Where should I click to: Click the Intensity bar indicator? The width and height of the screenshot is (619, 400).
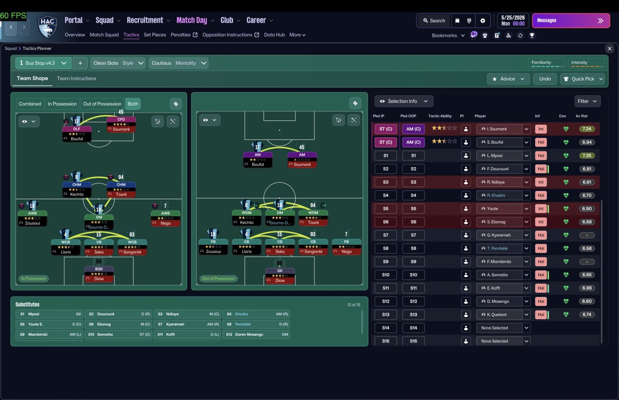point(587,63)
